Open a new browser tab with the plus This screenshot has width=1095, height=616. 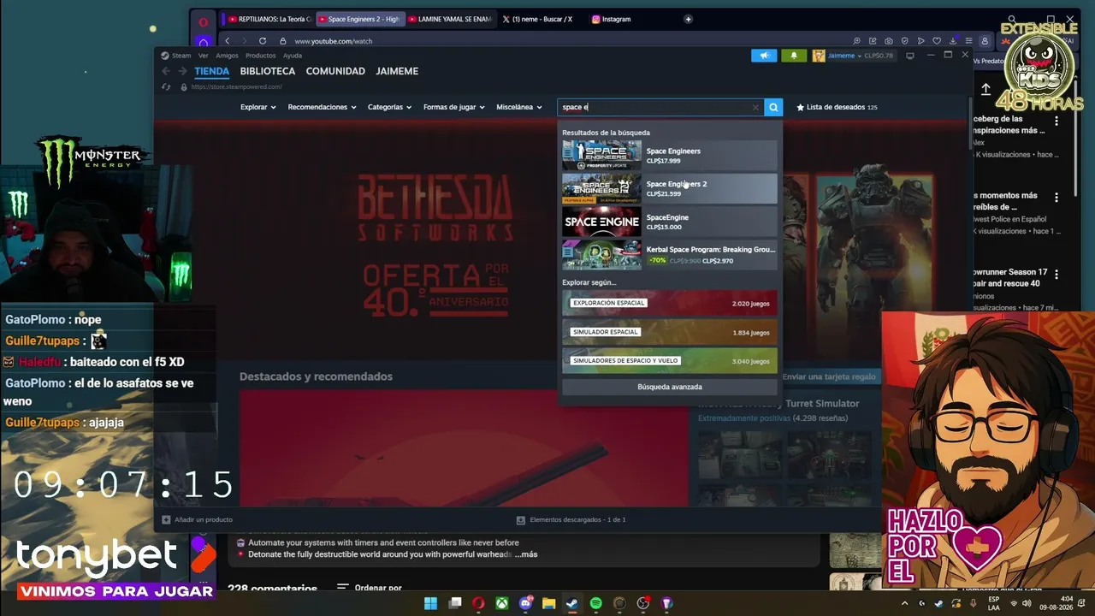[688, 19]
